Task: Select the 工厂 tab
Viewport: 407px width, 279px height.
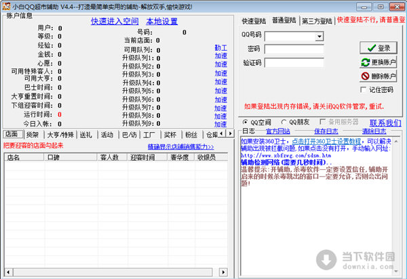Action: [x=149, y=135]
